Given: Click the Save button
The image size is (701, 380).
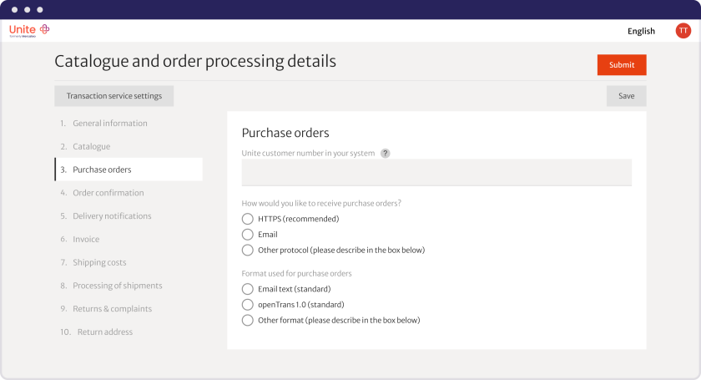Looking at the screenshot, I should [x=626, y=96].
